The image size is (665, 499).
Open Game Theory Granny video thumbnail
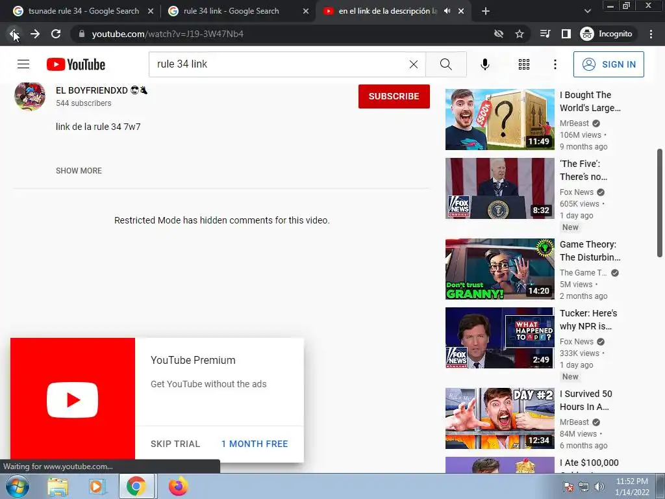tap(499, 269)
